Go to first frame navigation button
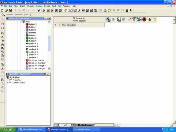This screenshot has height=132, width=176. (56, 125)
